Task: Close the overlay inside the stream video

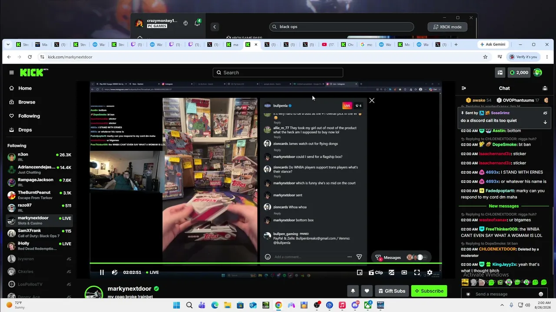Action: click(x=372, y=101)
